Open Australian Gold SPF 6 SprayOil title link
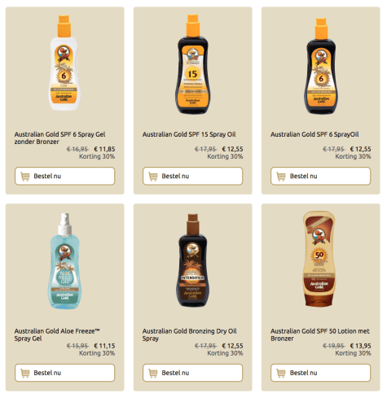Image resolution: width=387 pixels, height=398 pixels. tap(314, 134)
